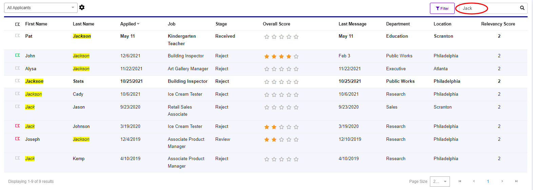Open applicant with last name Stets

[x=78, y=81]
